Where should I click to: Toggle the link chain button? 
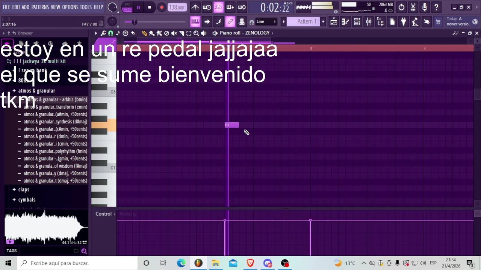[230, 22]
